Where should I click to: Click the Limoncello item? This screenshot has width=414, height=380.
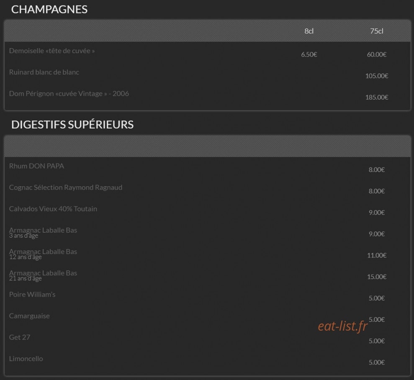[x=26, y=359]
